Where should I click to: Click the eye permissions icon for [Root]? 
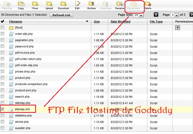[178, 27]
